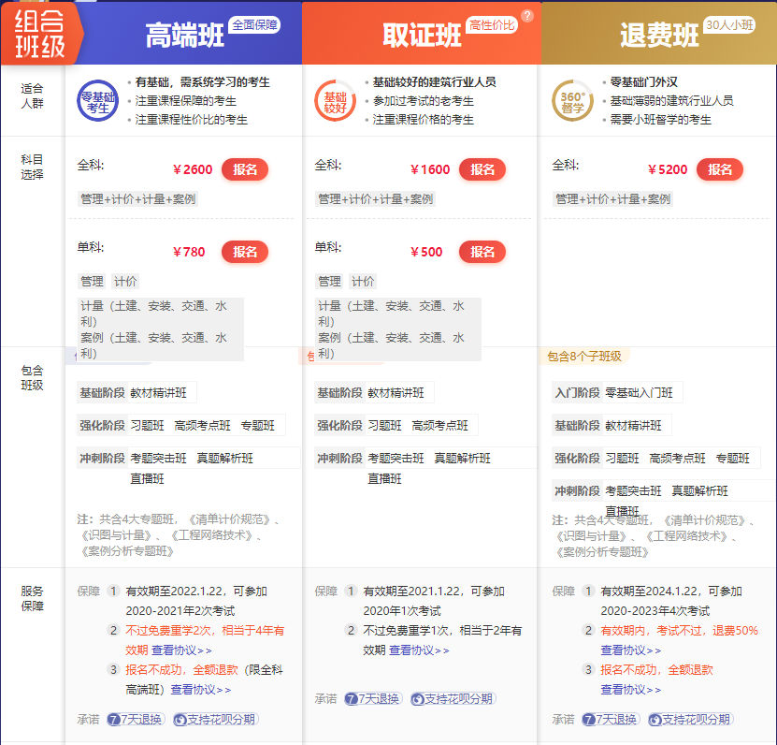Switch to the 取证班 header tab
777x745 pixels.
[x=422, y=36]
